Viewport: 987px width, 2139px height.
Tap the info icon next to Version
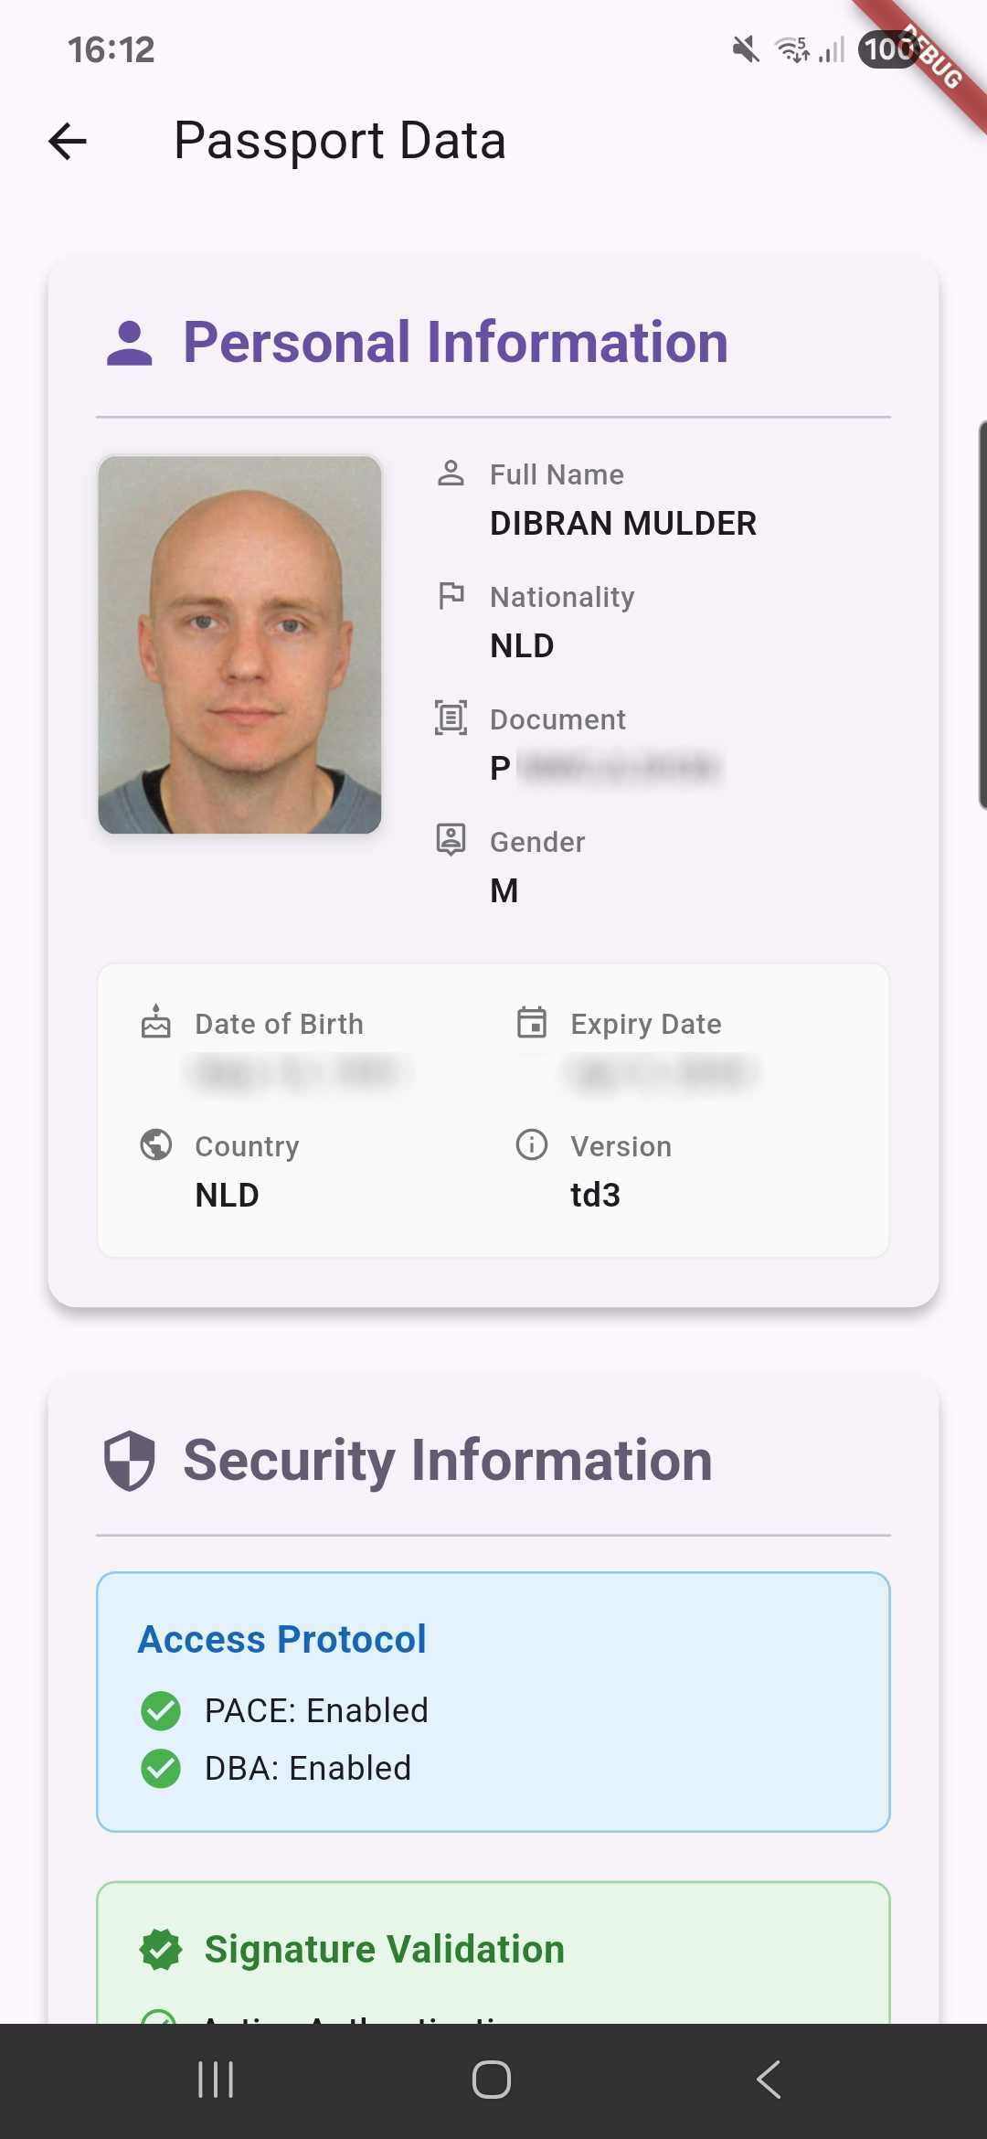click(x=532, y=1144)
